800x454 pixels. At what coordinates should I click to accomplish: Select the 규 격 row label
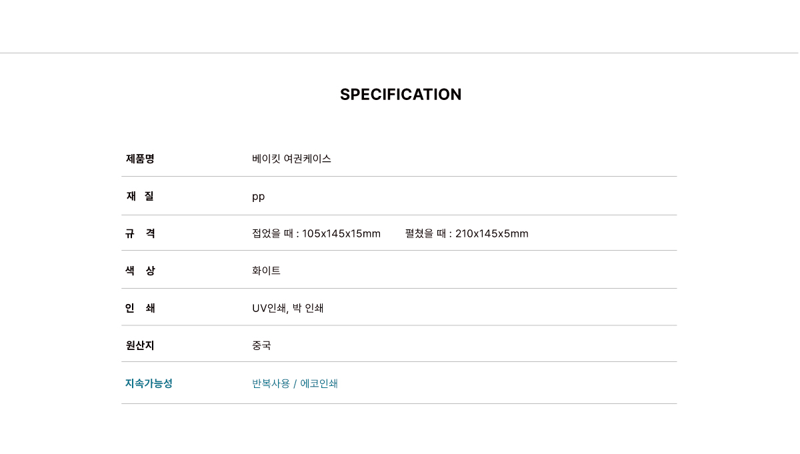point(140,233)
